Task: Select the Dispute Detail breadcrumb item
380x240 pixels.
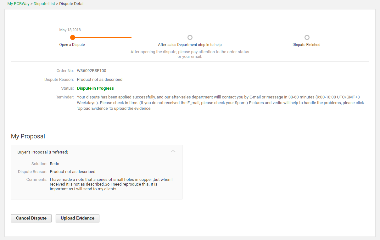Action: tap(71, 3)
